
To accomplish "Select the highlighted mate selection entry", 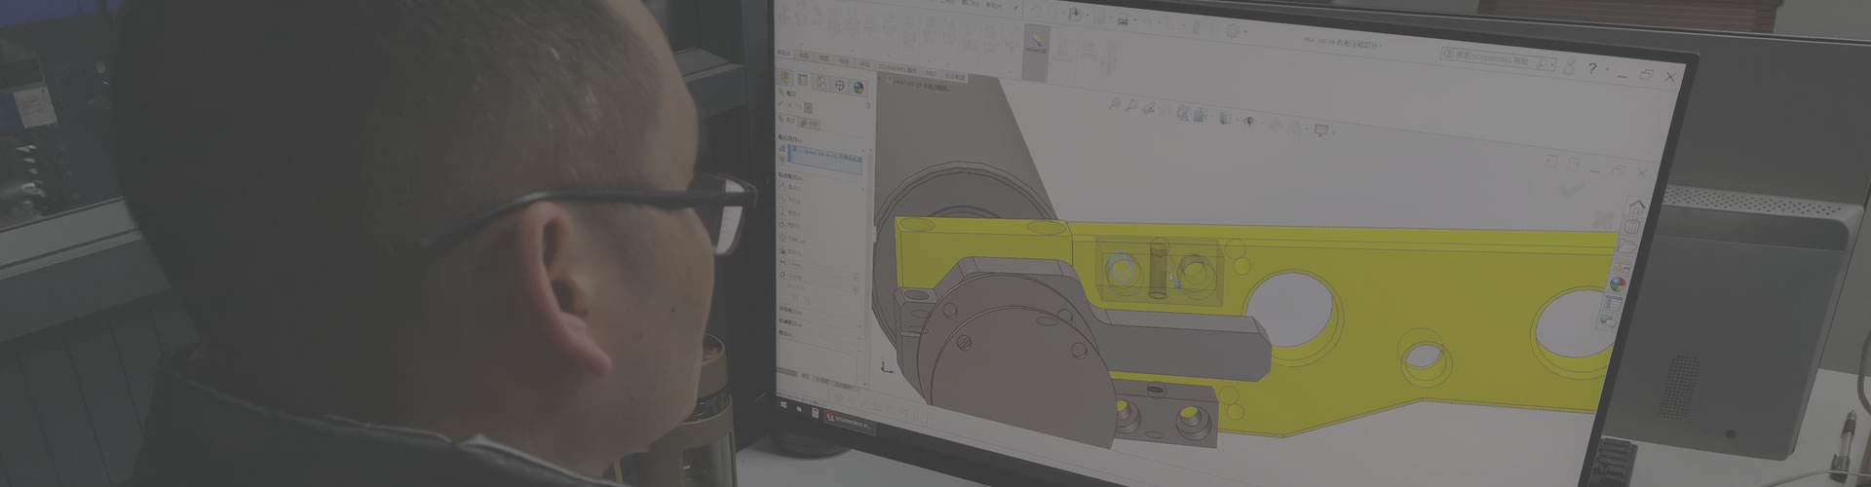I will pos(823,158).
